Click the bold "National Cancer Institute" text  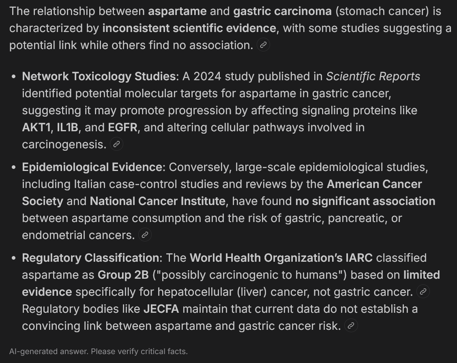click(x=158, y=201)
